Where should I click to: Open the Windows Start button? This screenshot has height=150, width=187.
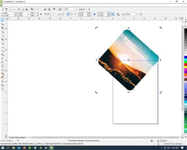tap(2, 148)
